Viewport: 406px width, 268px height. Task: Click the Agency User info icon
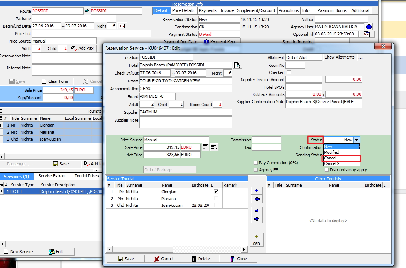(x=369, y=27)
